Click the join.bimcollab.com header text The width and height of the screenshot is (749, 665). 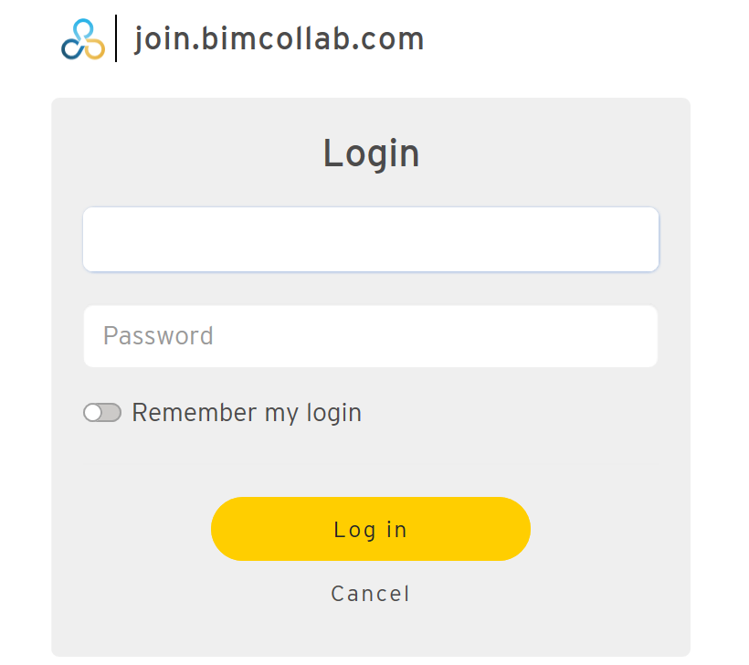pyautogui.click(x=279, y=38)
